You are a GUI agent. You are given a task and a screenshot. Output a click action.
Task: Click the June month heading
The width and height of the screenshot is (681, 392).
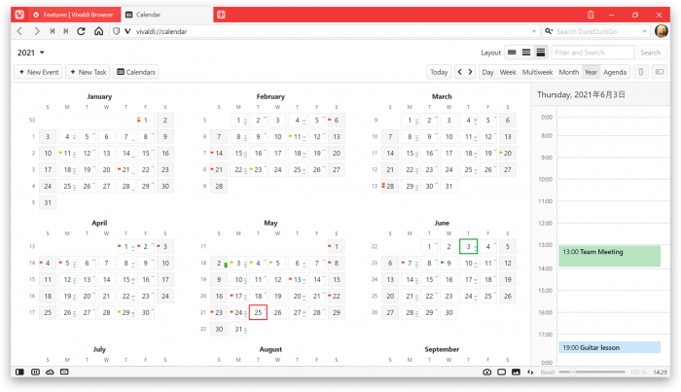click(x=442, y=223)
